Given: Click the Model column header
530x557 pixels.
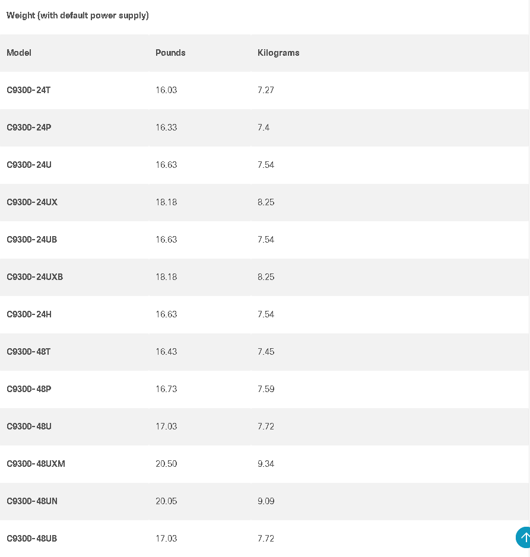Looking at the screenshot, I should point(19,53).
